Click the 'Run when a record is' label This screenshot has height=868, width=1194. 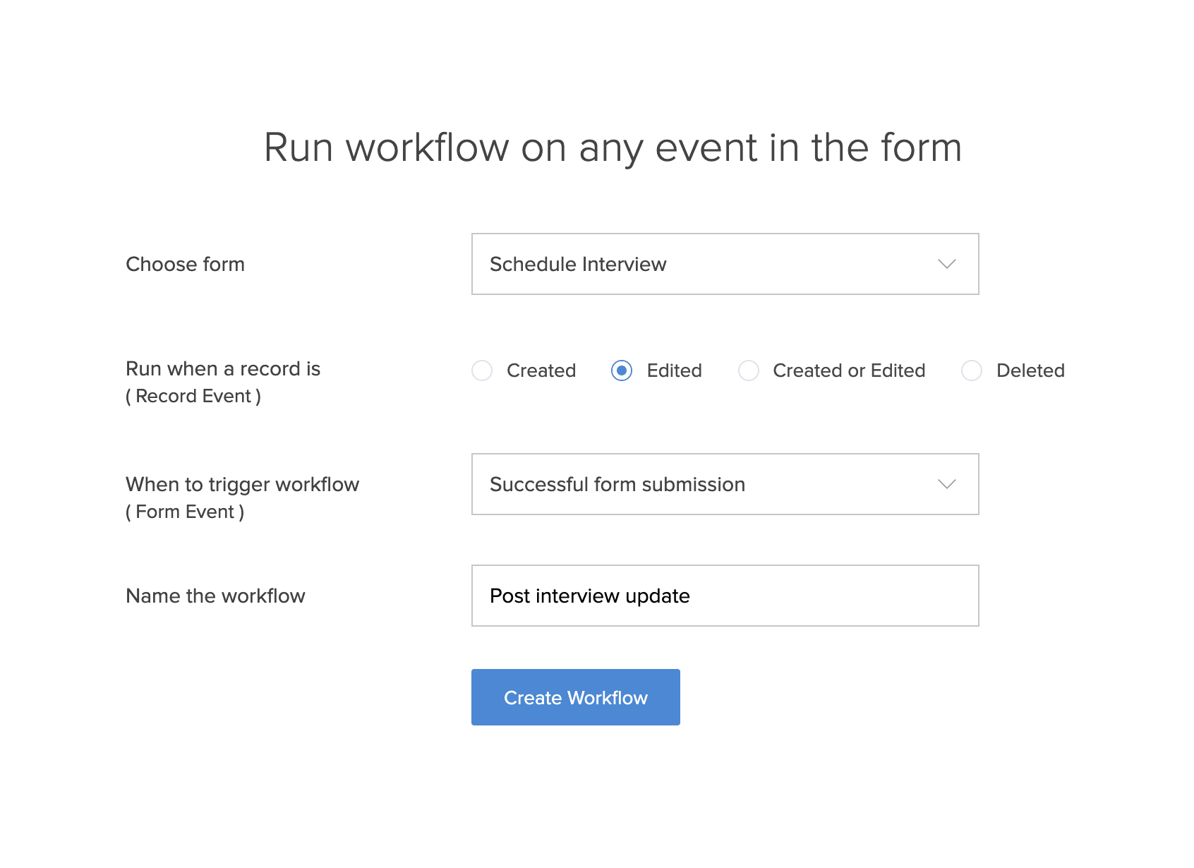coord(223,368)
